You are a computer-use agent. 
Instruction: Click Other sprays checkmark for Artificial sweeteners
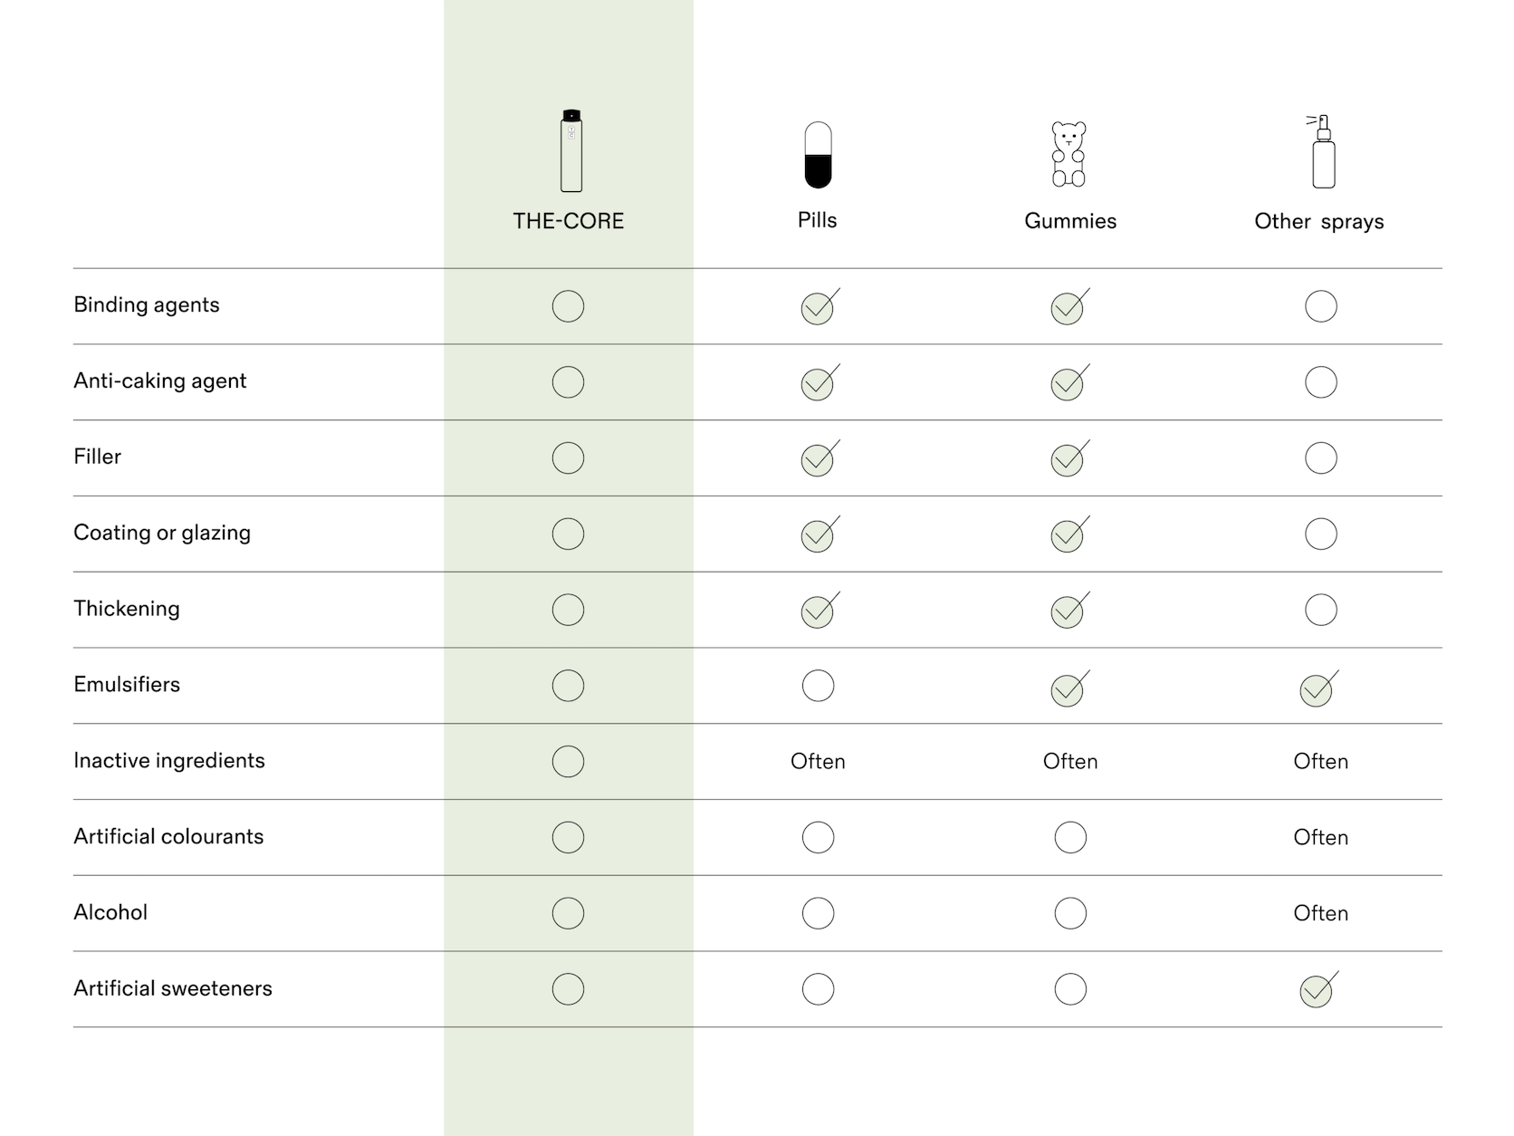pyautogui.click(x=1317, y=991)
